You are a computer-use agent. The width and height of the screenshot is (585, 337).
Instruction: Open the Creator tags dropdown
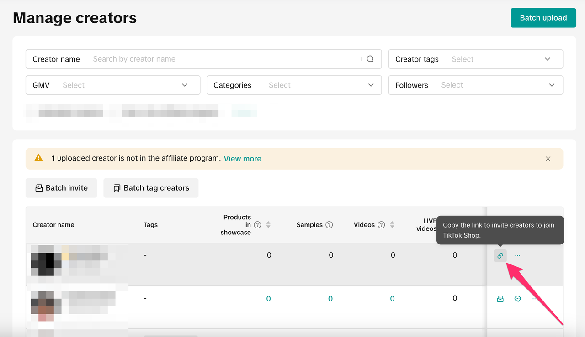point(475,59)
